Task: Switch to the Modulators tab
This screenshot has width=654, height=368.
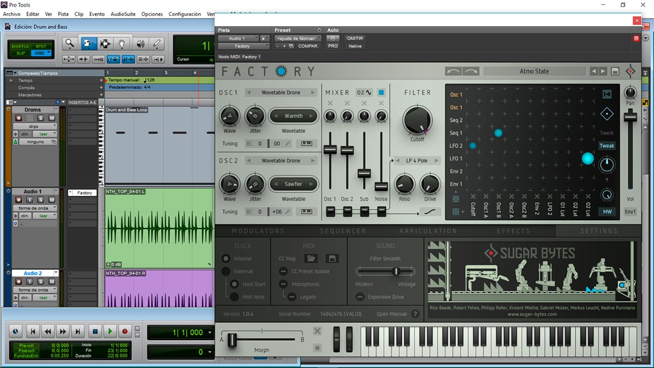Action: tap(258, 231)
